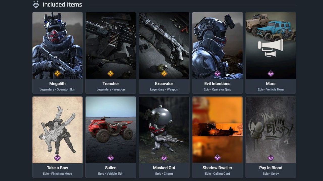Open the Megalith operator skin image

[58, 46]
